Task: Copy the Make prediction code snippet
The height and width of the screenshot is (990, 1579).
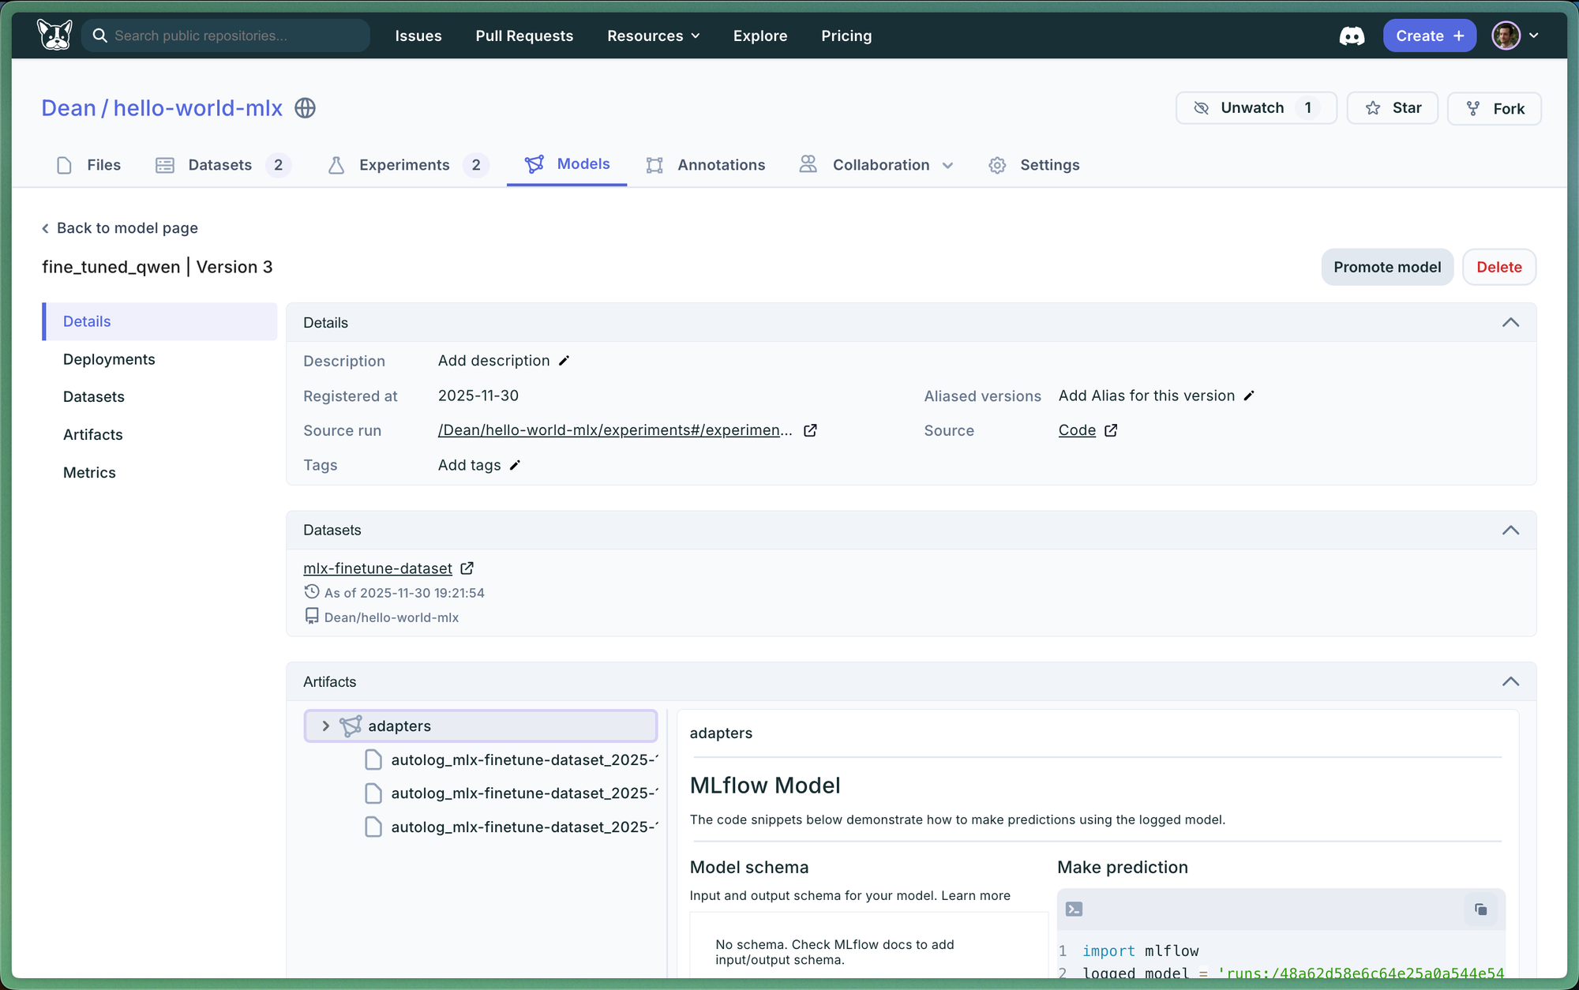Action: tap(1480, 909)
